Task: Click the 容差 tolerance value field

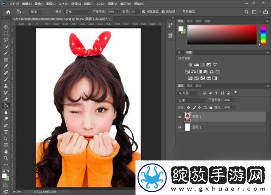Action: click(x=135, y=12)
